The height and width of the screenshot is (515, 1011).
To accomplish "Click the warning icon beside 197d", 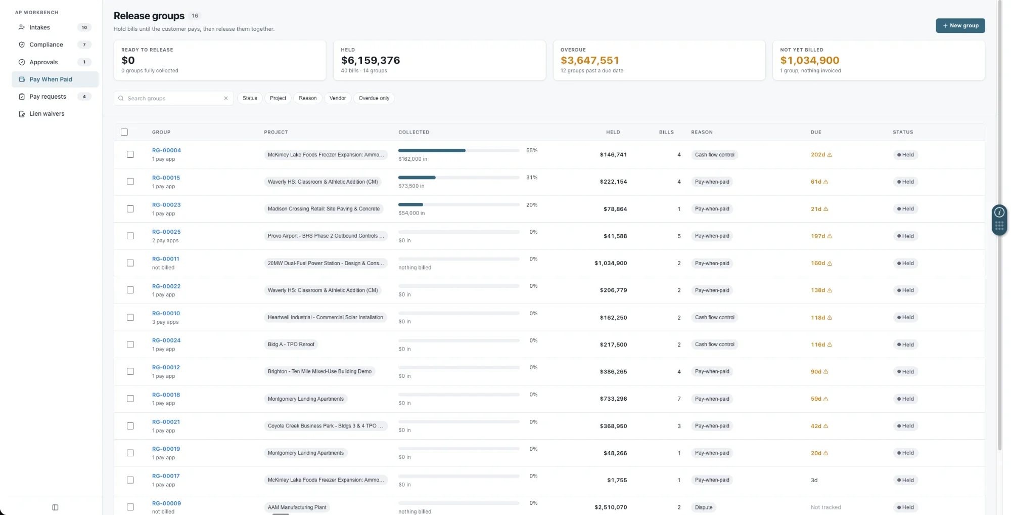I will pos(830,236).
